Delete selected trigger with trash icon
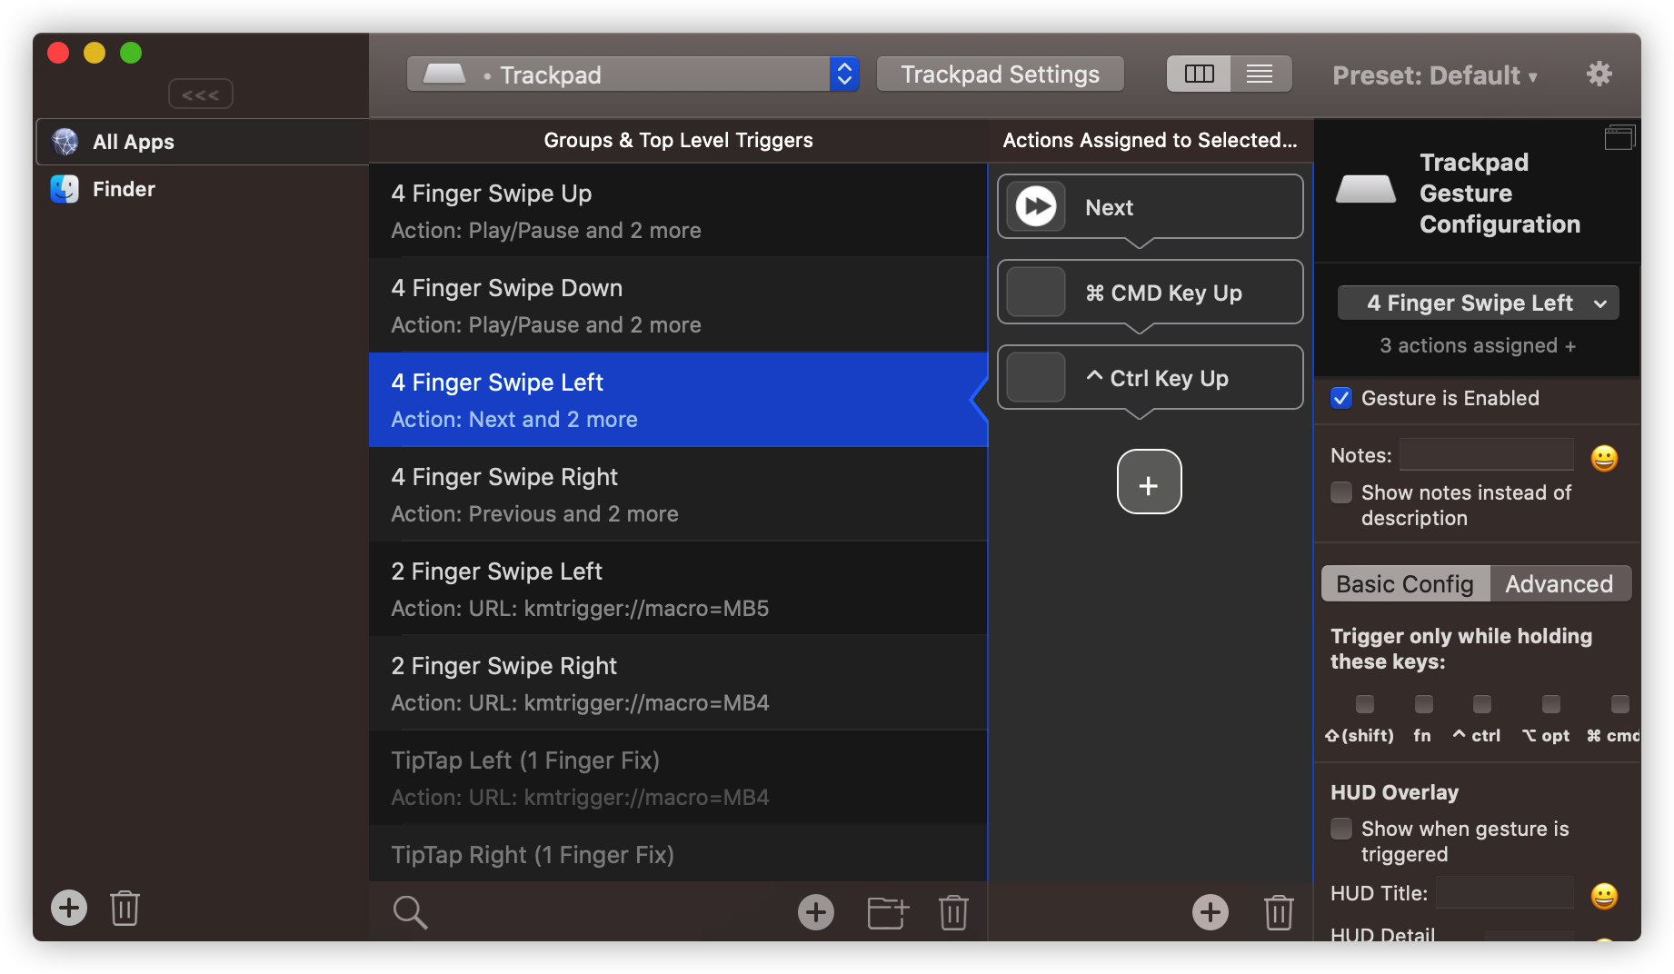This screenshot has height=974, width=1674. click(953, 912)
